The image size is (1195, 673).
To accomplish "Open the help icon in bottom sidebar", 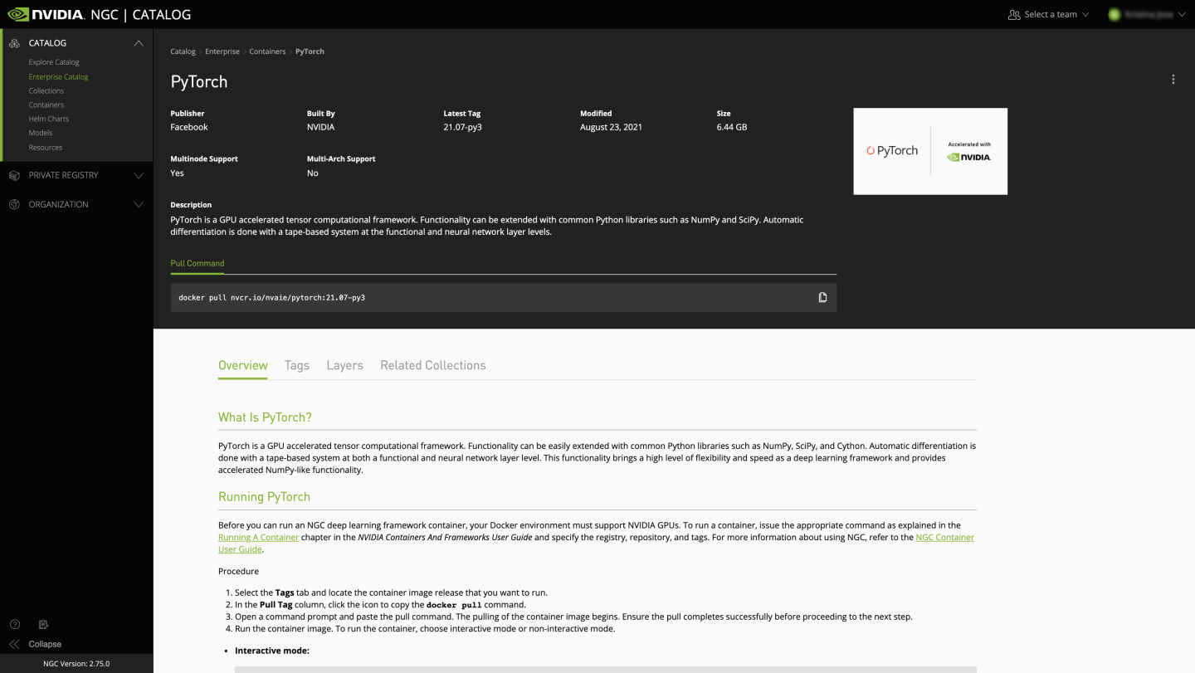I will [x=14, y=624].
